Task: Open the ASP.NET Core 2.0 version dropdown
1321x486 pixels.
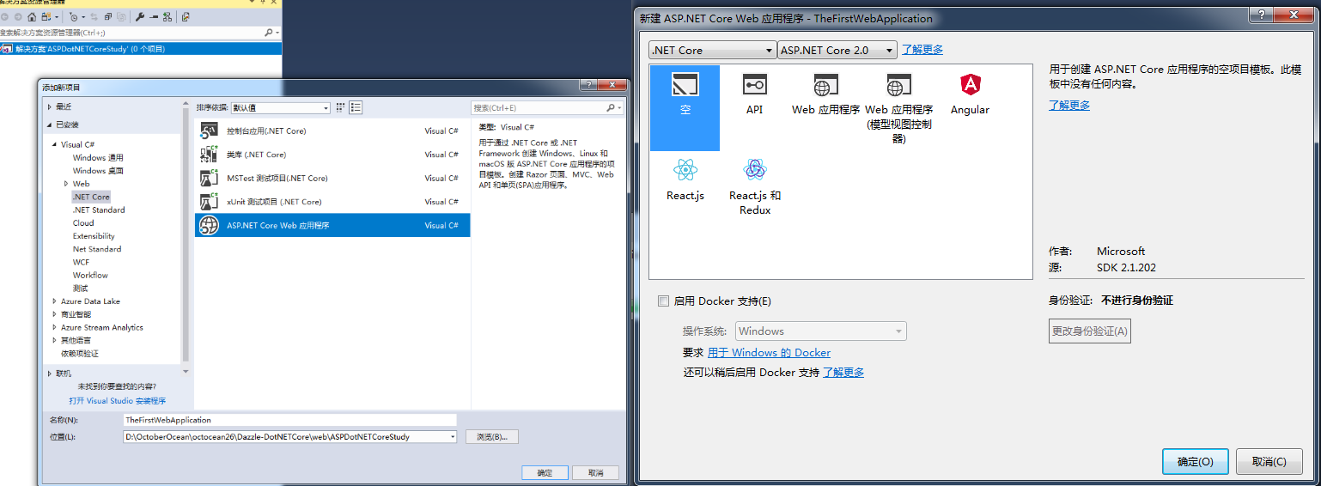Action: tap(837, 50)
